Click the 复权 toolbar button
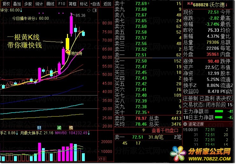Viewport: 236px width, 164px height. 6,4
